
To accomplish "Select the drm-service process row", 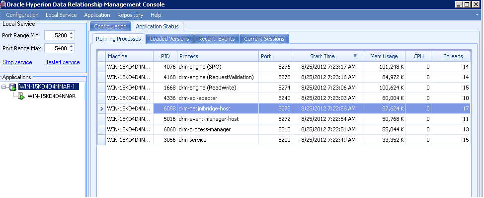I will (284, 140).
